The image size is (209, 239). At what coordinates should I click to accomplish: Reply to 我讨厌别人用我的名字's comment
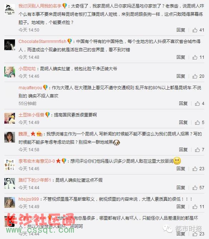click(181, 30)
